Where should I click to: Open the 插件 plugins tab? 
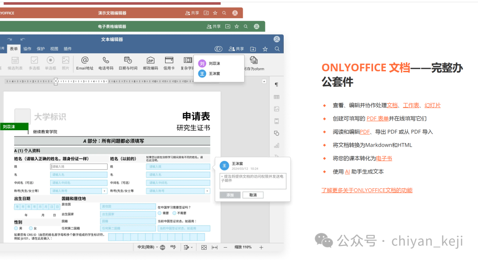tap(67, 49)
